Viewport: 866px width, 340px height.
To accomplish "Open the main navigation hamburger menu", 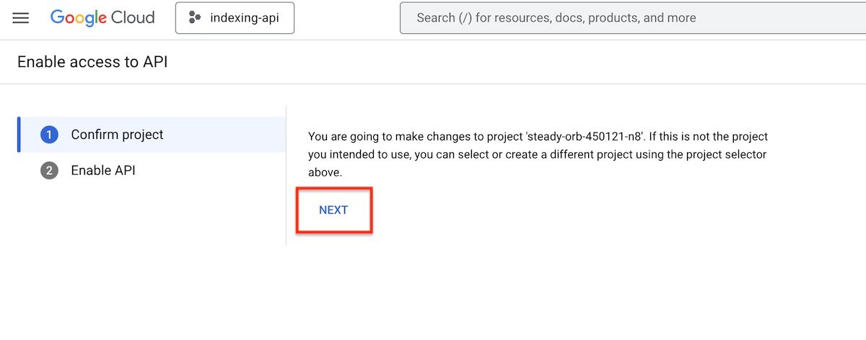I will point(21,18).
